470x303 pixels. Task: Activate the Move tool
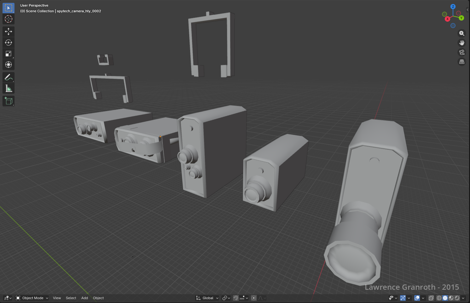pos(9,31)
